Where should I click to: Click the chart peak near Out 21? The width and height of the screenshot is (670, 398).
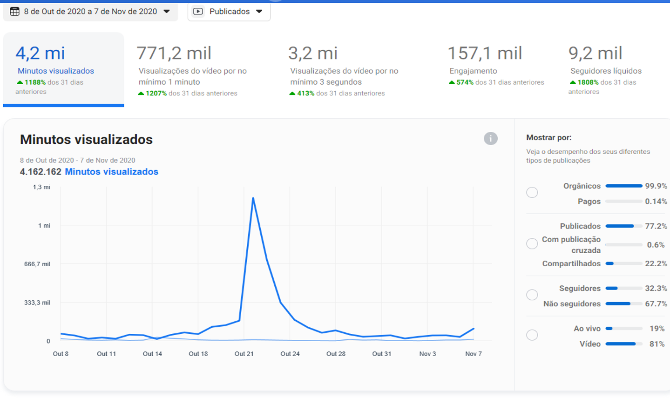[253, 198]
